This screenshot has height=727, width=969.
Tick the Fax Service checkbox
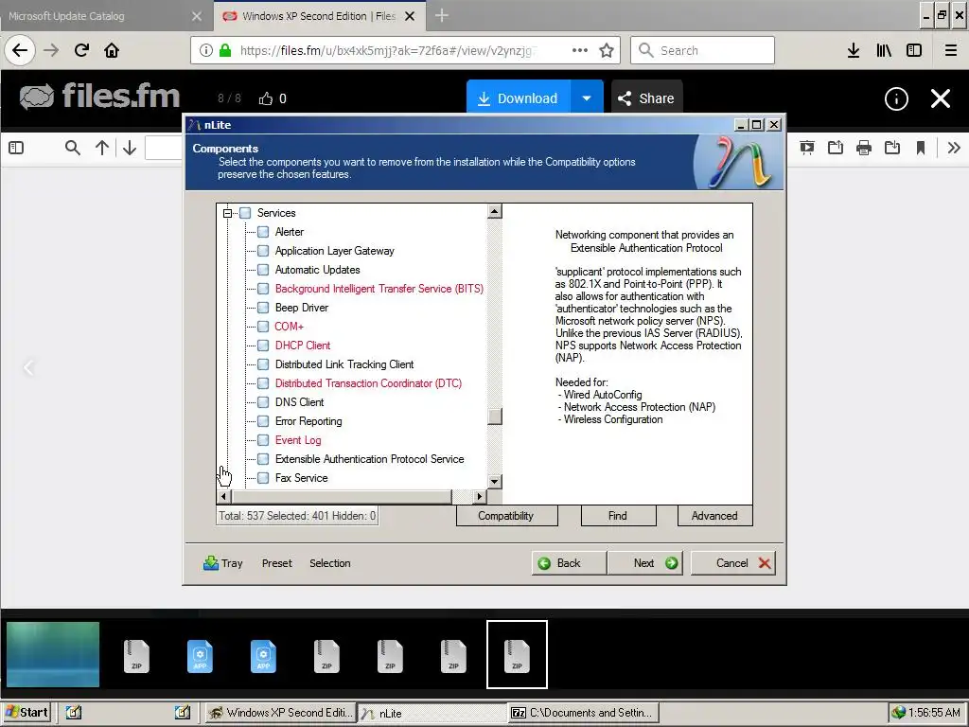point(263,478)
